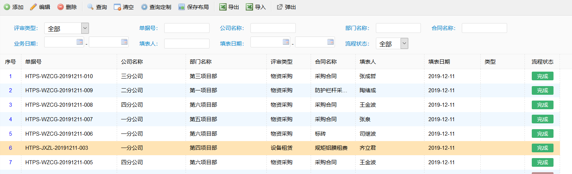The height and width of the screenshot is (174, 572).
Task: Click 完成 status in row 1
Action: pos(542,76)
